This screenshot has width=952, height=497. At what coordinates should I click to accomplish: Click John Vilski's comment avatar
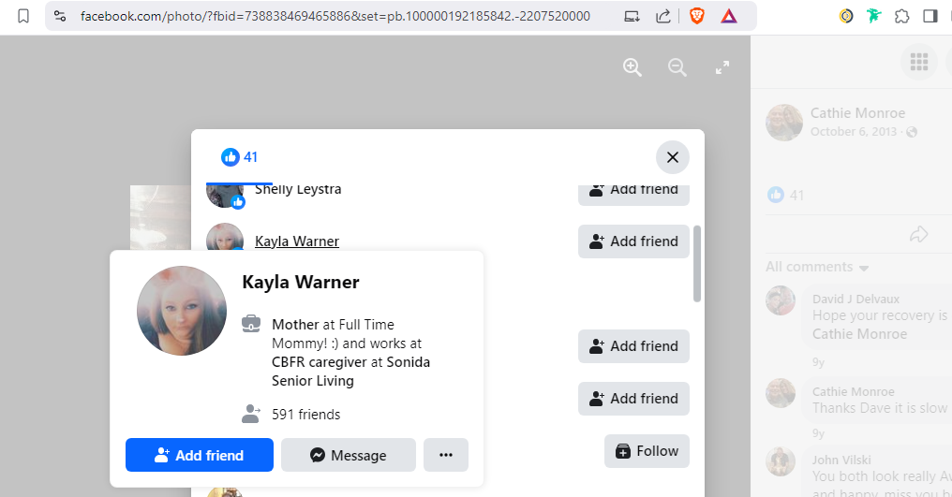(x=781, y=461)
